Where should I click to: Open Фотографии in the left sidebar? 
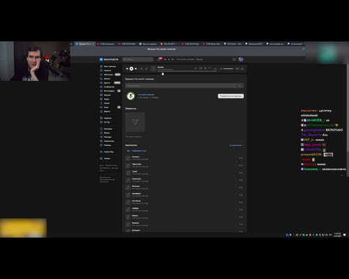pos(110,91)
